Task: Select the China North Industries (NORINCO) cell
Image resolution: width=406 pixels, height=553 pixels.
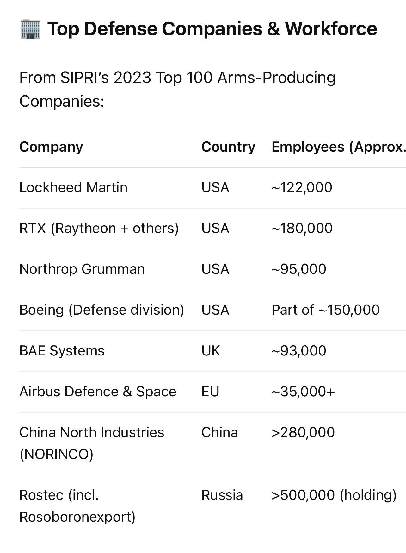Action: point(92,443)
